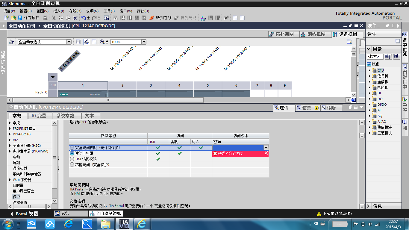This screenshot has height=230, width=409.
Task: Open the 在线(O) menu
Action: (75, 11)
